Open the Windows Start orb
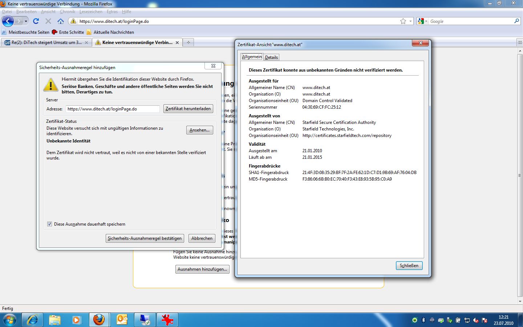 (x=10, y=320)
